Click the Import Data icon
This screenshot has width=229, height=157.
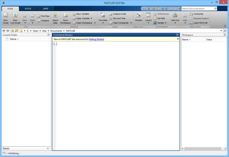pyautogui.click(x=55, y=17)
